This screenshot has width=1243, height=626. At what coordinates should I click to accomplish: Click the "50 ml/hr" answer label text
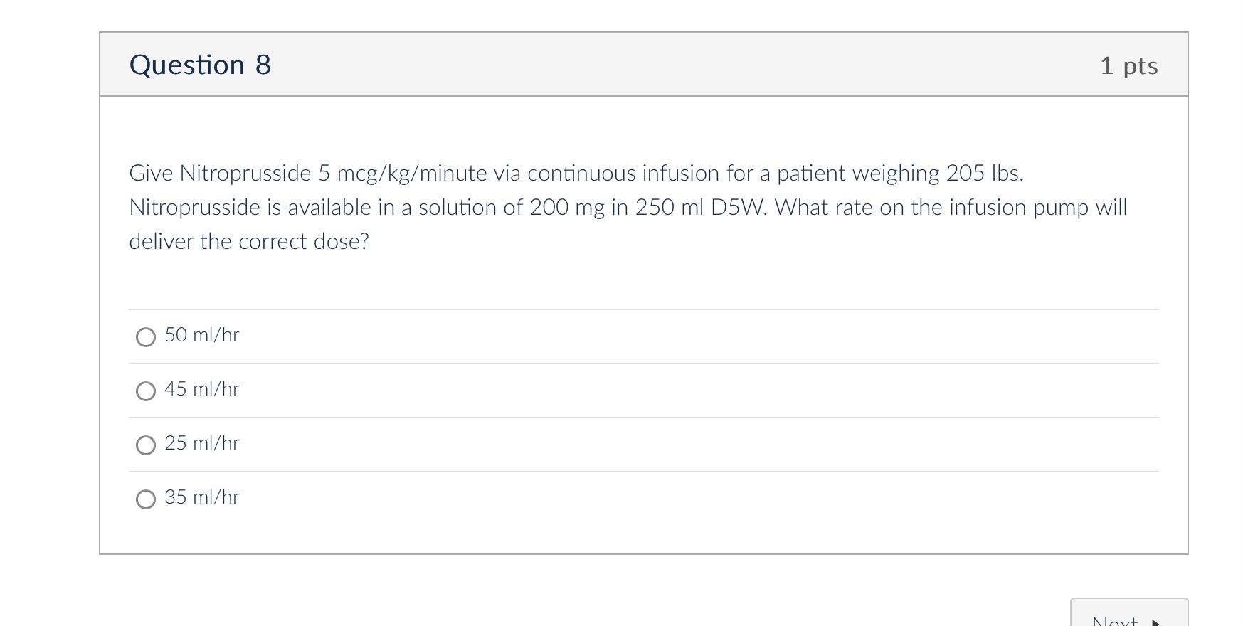pos(202,335)
